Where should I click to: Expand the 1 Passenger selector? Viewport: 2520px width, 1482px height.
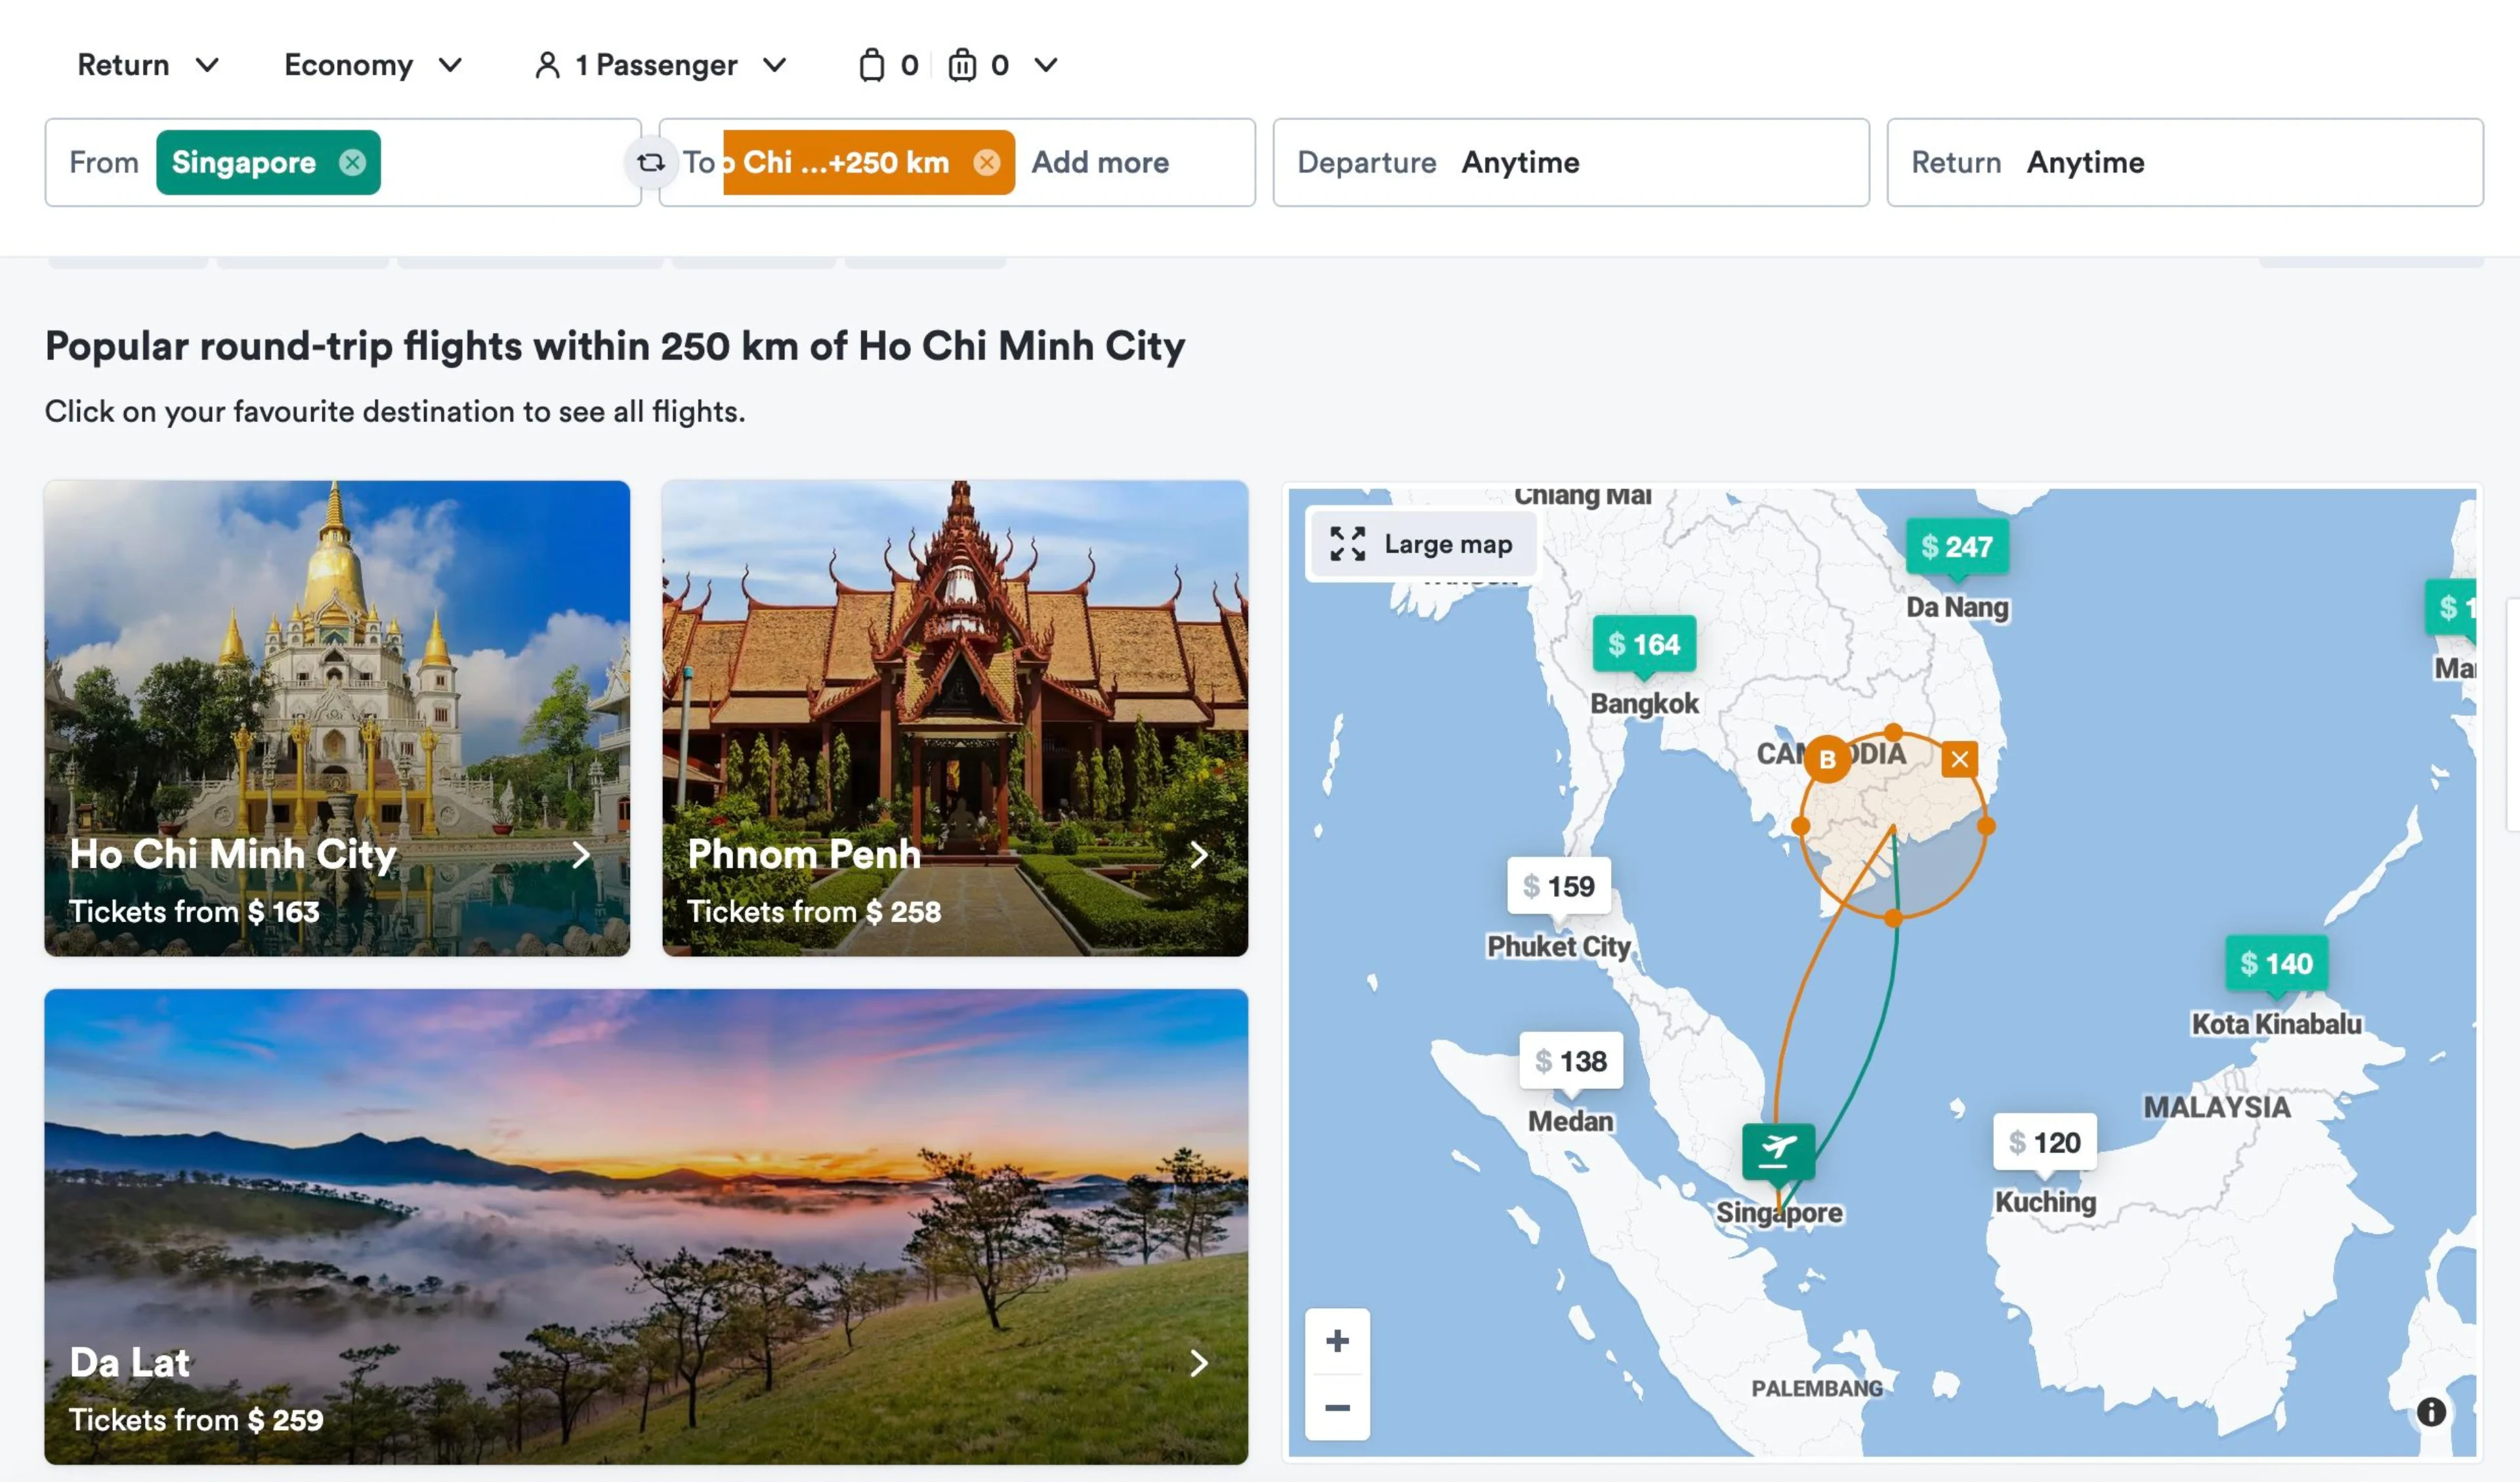(661, 65)
